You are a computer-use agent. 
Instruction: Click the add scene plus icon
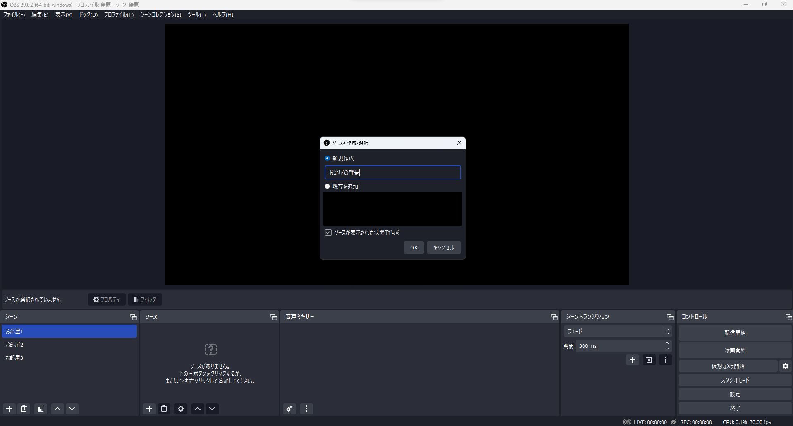(x=9, y=409)
